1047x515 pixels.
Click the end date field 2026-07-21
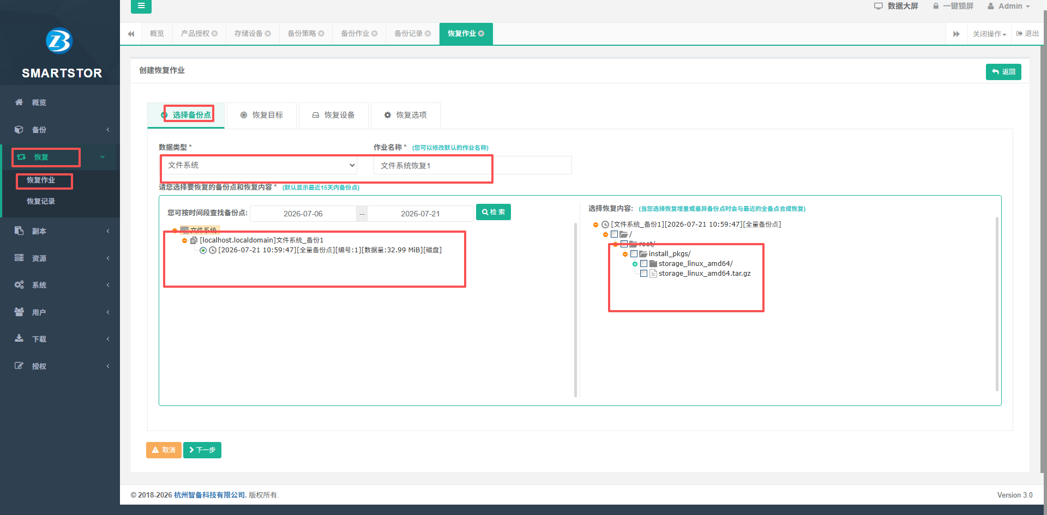420,214
